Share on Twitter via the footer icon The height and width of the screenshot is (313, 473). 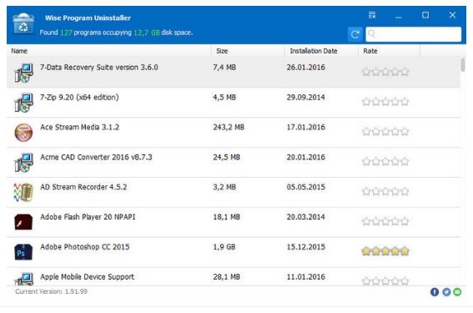click(x=446, y=292)
